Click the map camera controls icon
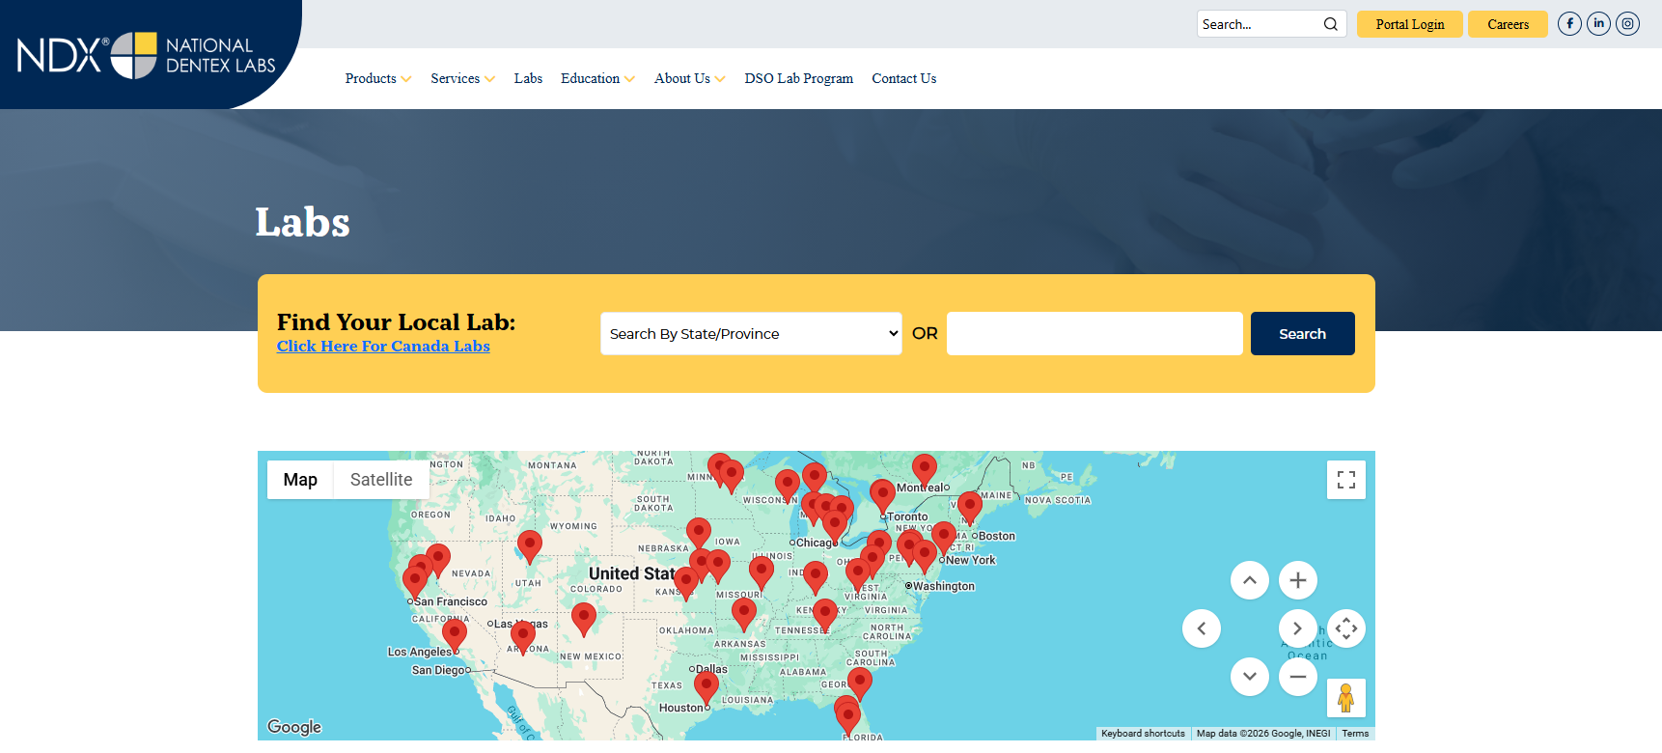 point(1346,628)
